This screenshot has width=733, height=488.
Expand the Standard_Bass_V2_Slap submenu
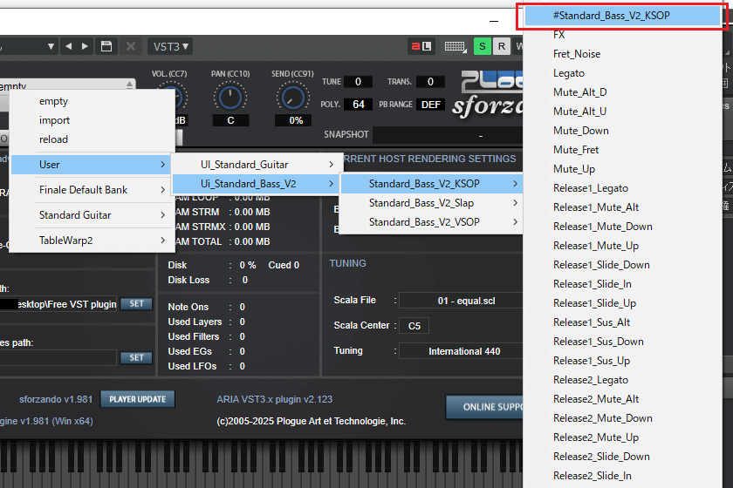tap(431, 203)
